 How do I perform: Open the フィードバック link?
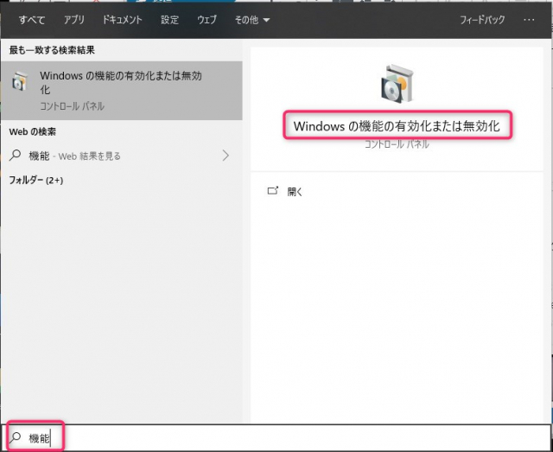tap(482, 20)
